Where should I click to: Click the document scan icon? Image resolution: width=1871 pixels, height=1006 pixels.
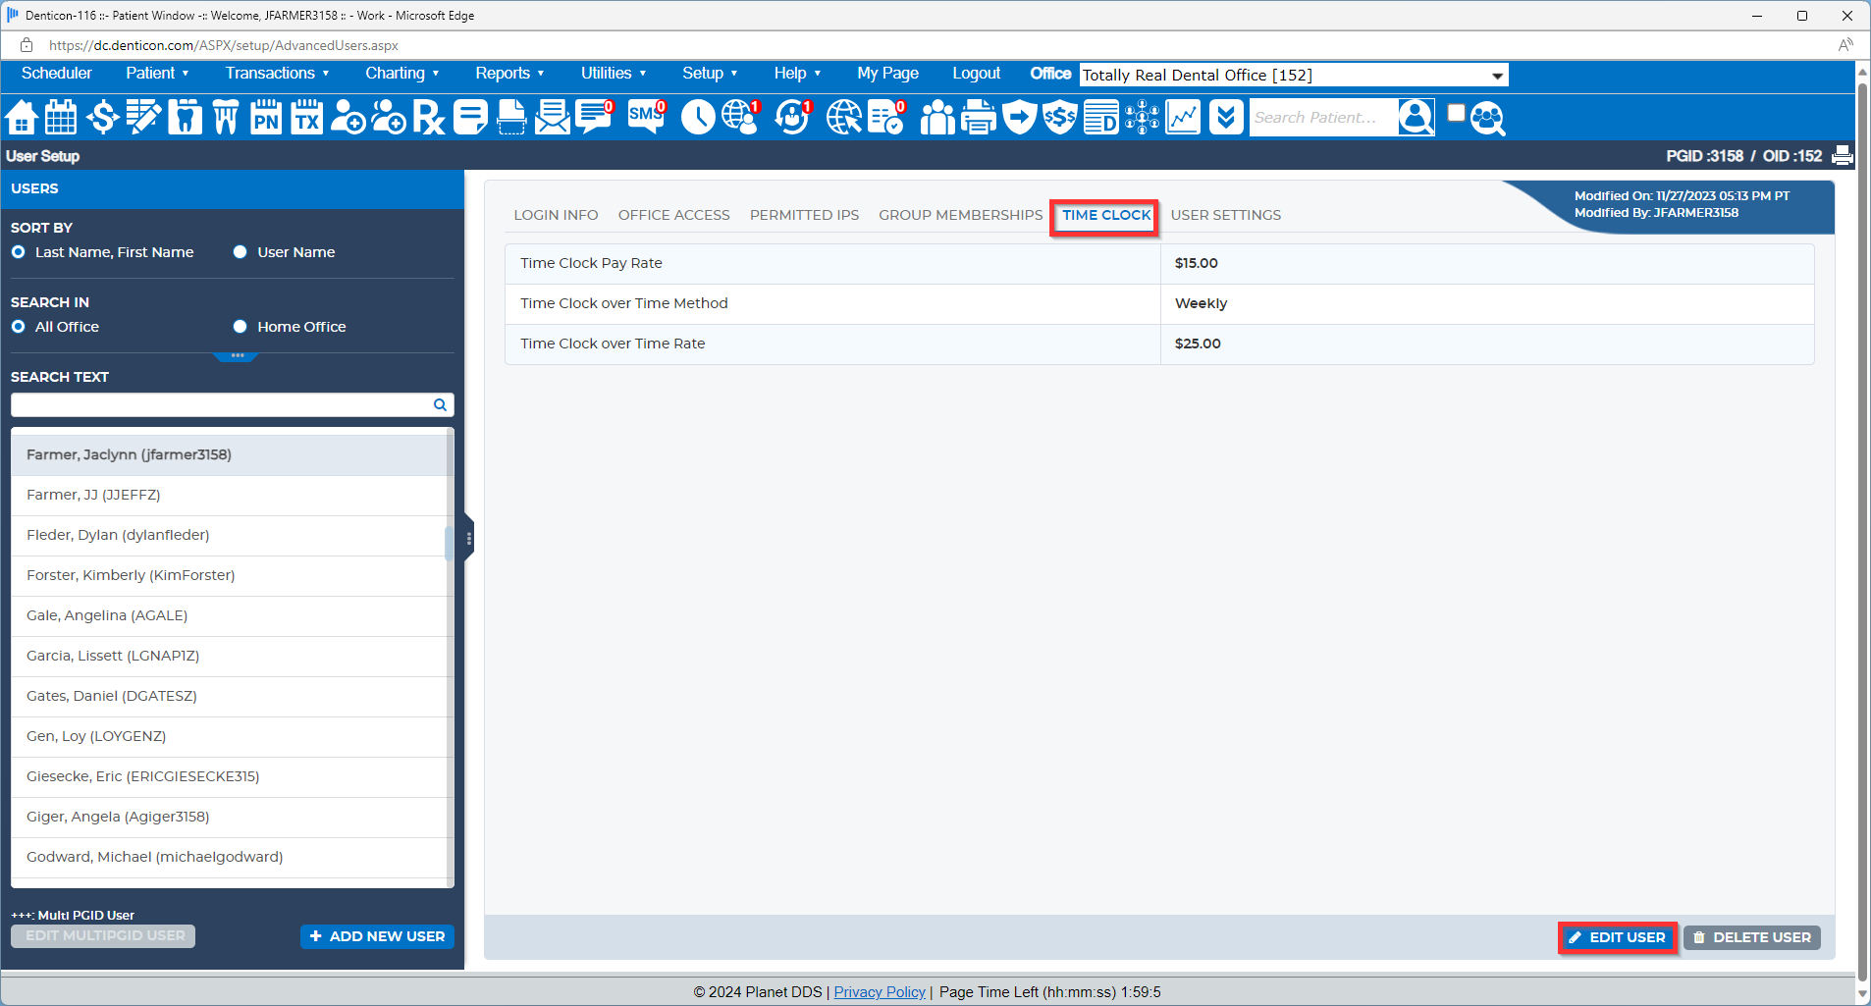coord(511,118)
